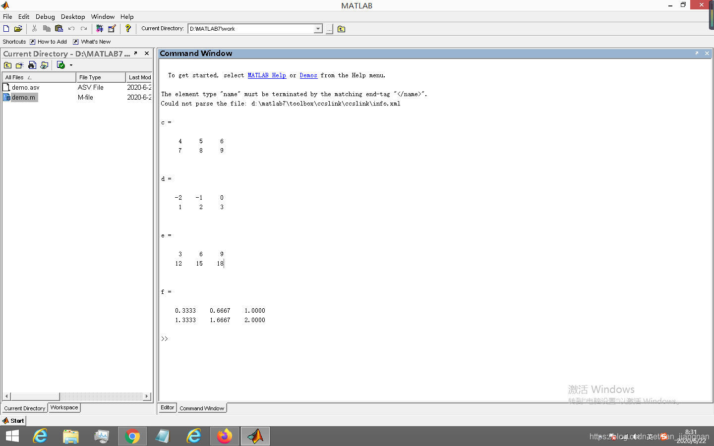Image resolution: width=714 pixels, height=446 pixels.
Task: Select MATLAB icon in taskbar
Action: pyautogui.click(x=255, y=436)
